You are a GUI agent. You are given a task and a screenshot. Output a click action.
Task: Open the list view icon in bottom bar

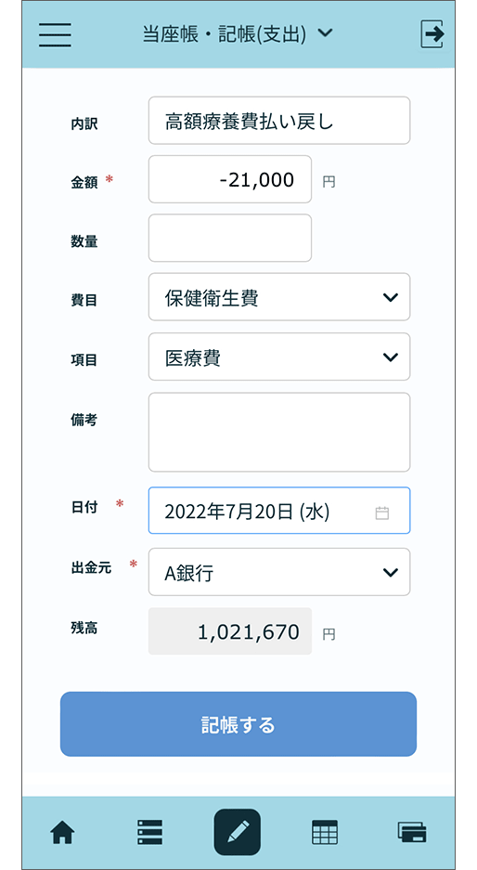[x=149, y=832]
